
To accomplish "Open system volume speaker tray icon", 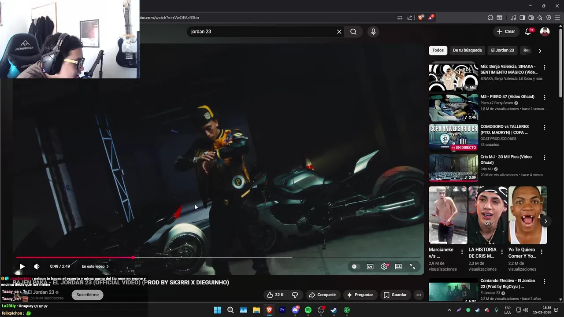I will tap(526, 310).
